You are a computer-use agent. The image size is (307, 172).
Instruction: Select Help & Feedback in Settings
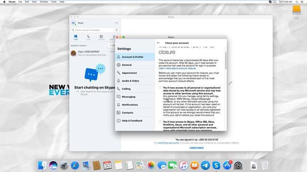click(x=135, y=121)
